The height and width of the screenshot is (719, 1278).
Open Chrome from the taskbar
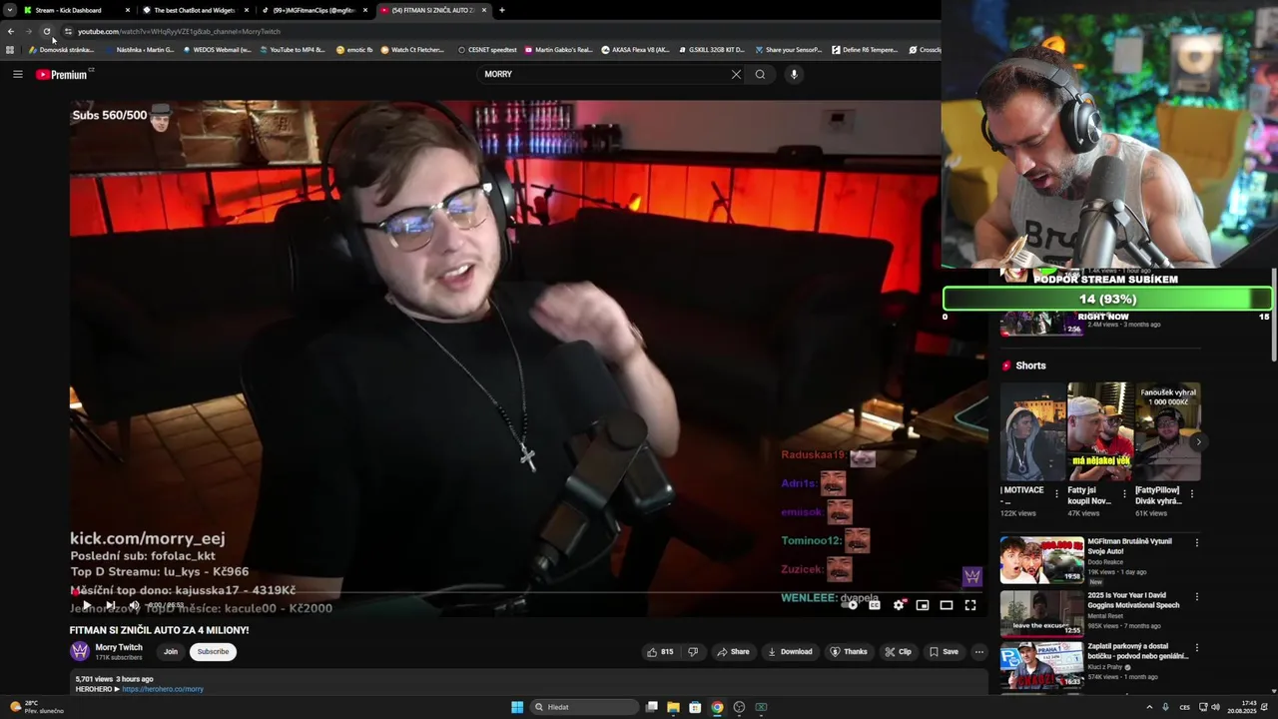click(717, 707)
